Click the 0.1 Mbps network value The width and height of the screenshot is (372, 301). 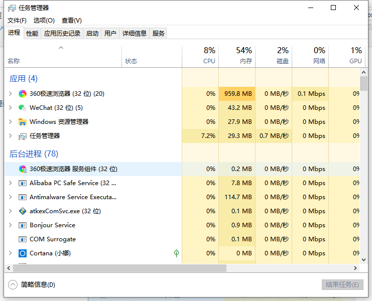[311, 94]
